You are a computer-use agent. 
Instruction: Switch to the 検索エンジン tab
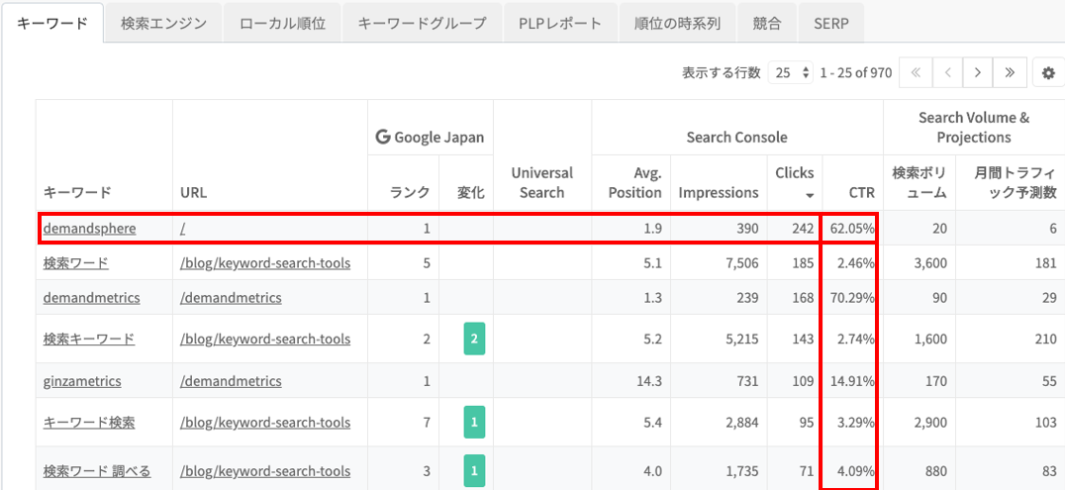pos(163,23)
